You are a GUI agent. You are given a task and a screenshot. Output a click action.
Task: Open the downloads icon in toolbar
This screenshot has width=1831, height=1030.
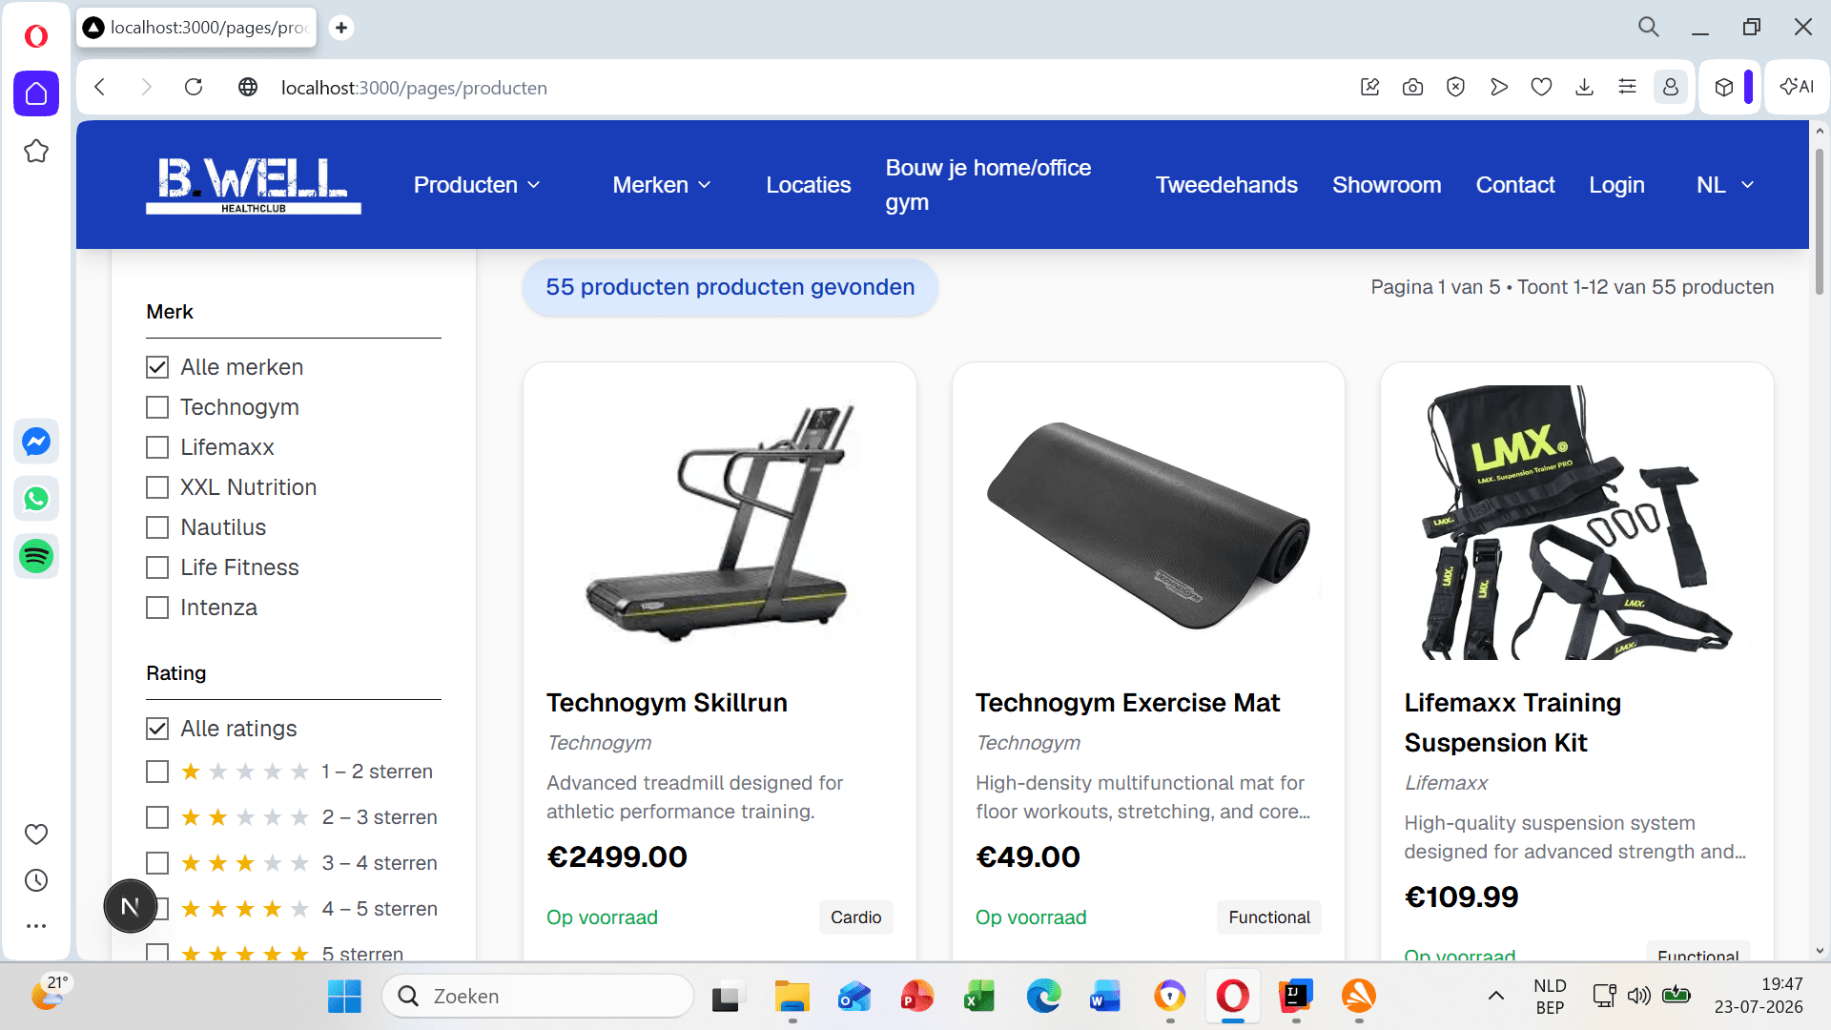[1584, 88]
